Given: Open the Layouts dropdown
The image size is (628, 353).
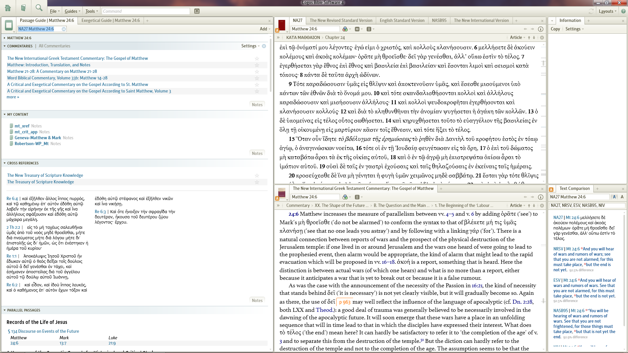Looking at the screenshot, I should (x=607, y=11).
